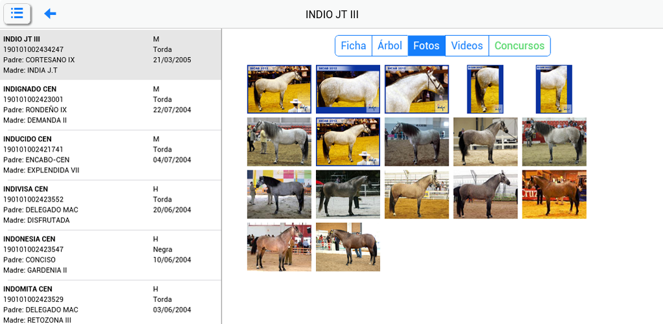Choose INDUCIDO CEN from the list
This screenshot has height=324, width=663.
(110, 154)
